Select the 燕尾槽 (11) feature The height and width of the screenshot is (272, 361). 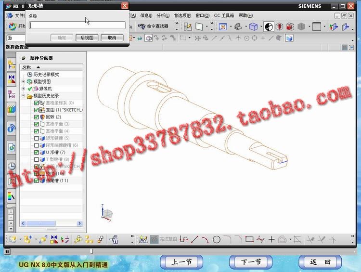point(57,181)
